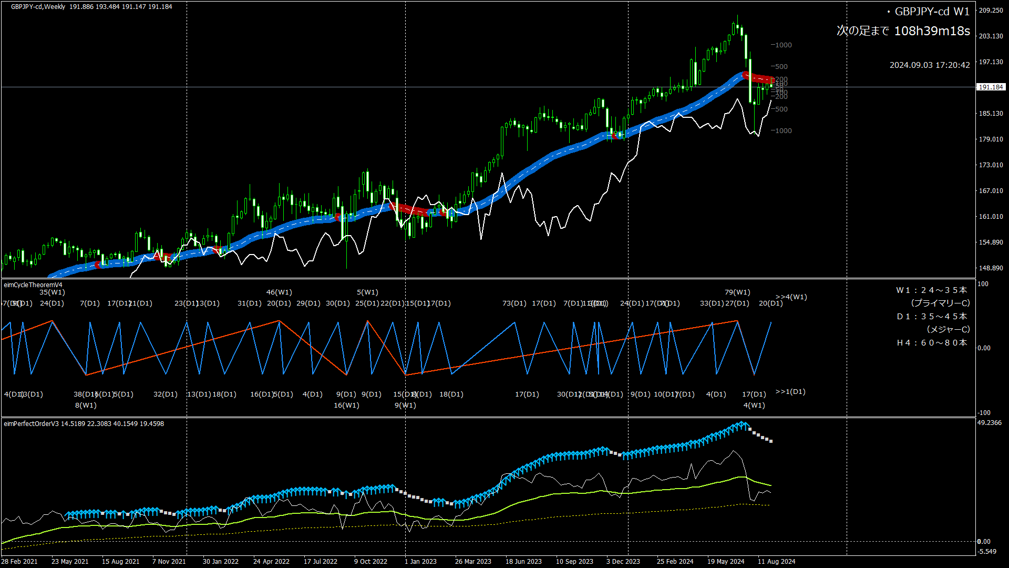Click the 19 May 2024 date on time axis
1009x568 pixels.
coord(725,562)
